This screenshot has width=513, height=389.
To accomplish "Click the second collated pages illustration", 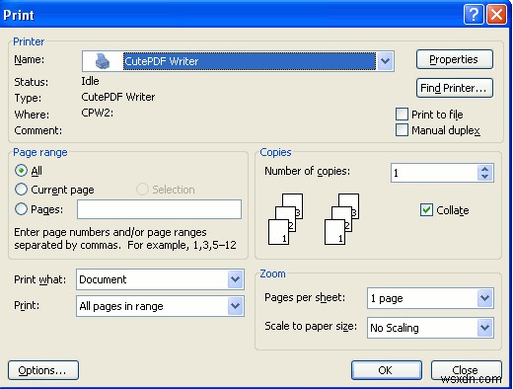I will coord(341,219).
